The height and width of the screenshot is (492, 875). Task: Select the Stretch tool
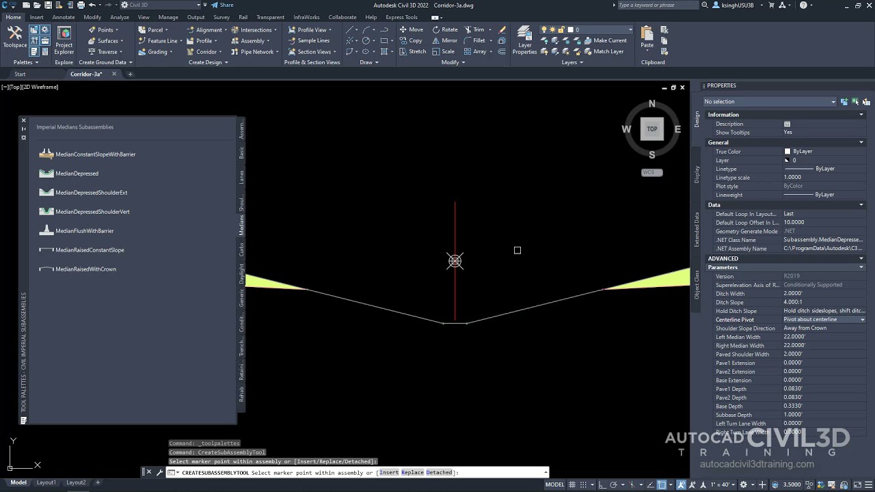coord(412,51)
